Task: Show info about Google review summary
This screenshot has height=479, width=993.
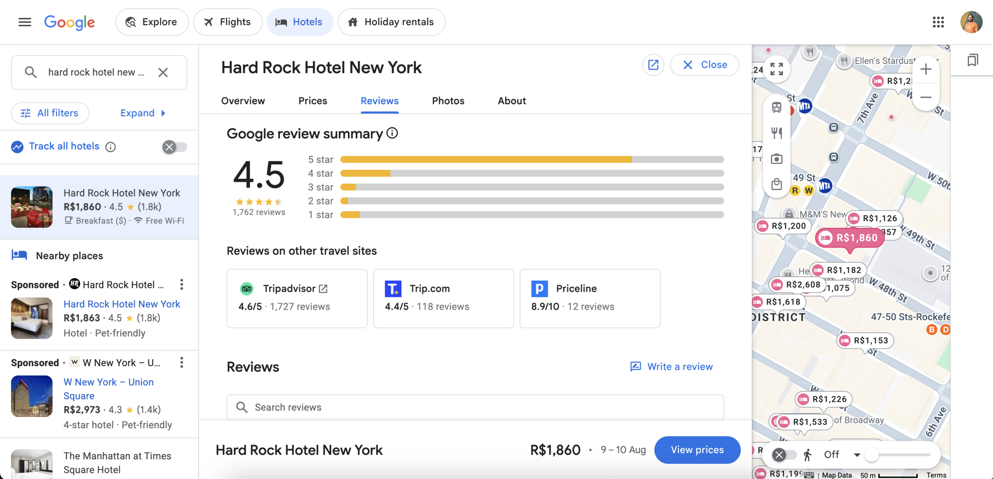Action: pos(392,133)
